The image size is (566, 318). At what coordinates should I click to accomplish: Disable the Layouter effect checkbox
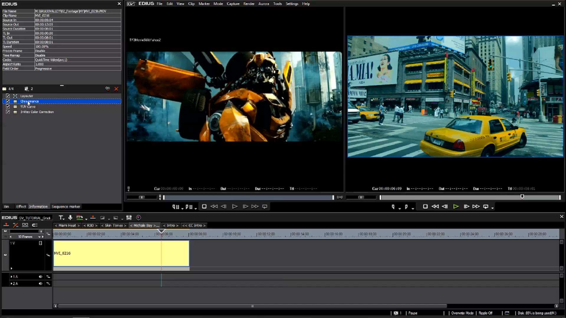pos(8,96)
